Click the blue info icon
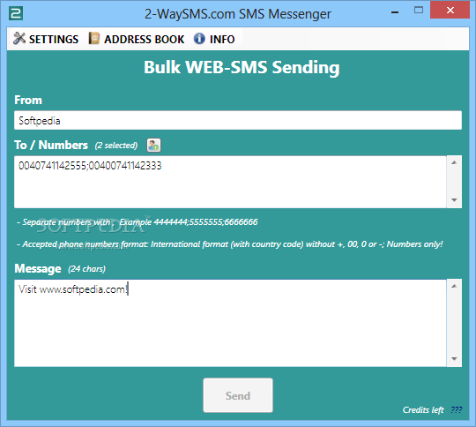The image size is (476, 427). (x=199, y=39)
